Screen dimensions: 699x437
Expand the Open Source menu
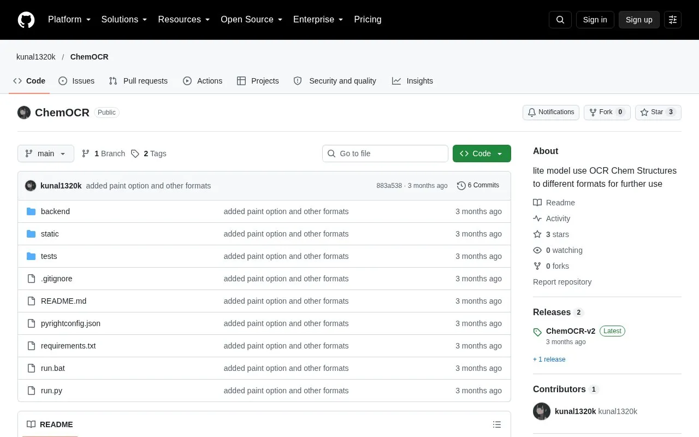(252, 20)
